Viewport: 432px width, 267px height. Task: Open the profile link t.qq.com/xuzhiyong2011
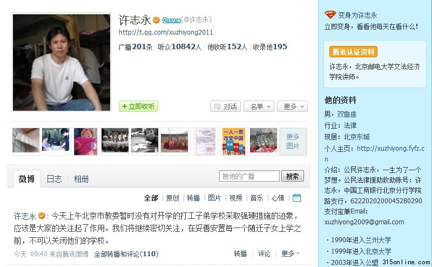click(166, 32)
